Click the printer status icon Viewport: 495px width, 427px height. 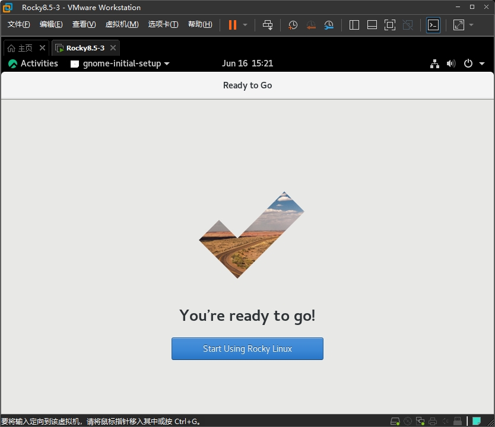pyautogui.click(x=433, y=421)
